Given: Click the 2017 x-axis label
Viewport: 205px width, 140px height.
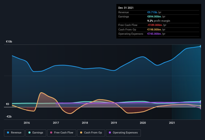Looking at the screenshot, I should [56, 123].
